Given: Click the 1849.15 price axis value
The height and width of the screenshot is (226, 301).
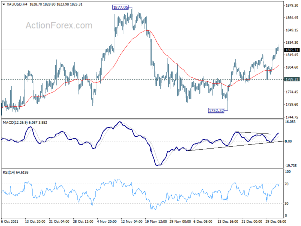Looking at the screenshot, I should point(292,30).
